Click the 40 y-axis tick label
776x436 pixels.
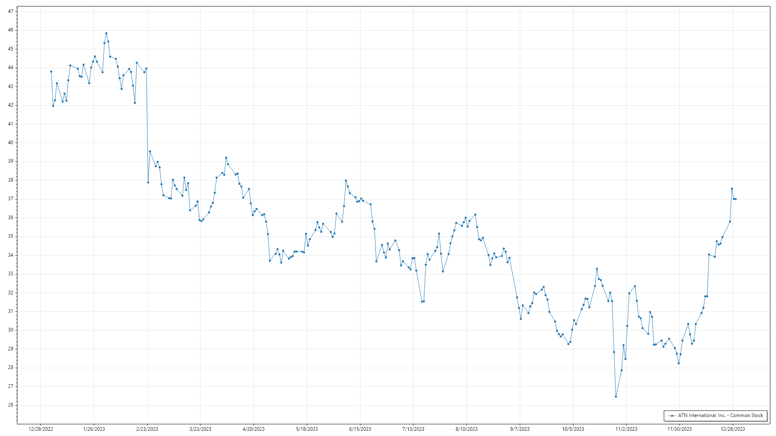click(11, 143)
